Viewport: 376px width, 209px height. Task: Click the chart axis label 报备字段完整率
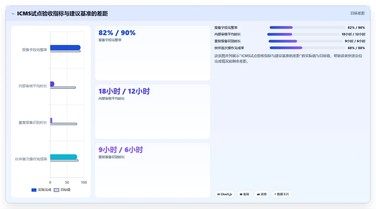click(35, 50)
